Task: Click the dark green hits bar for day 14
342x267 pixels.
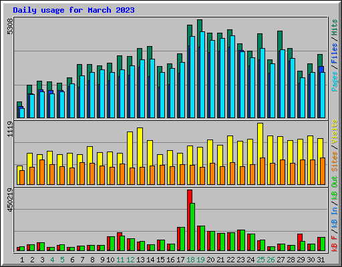Action: point(150,52)
